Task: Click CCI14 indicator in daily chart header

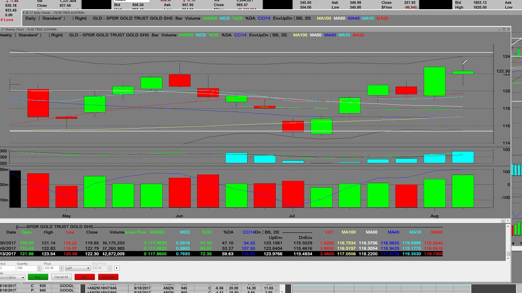Action: [x=264, y=18]
